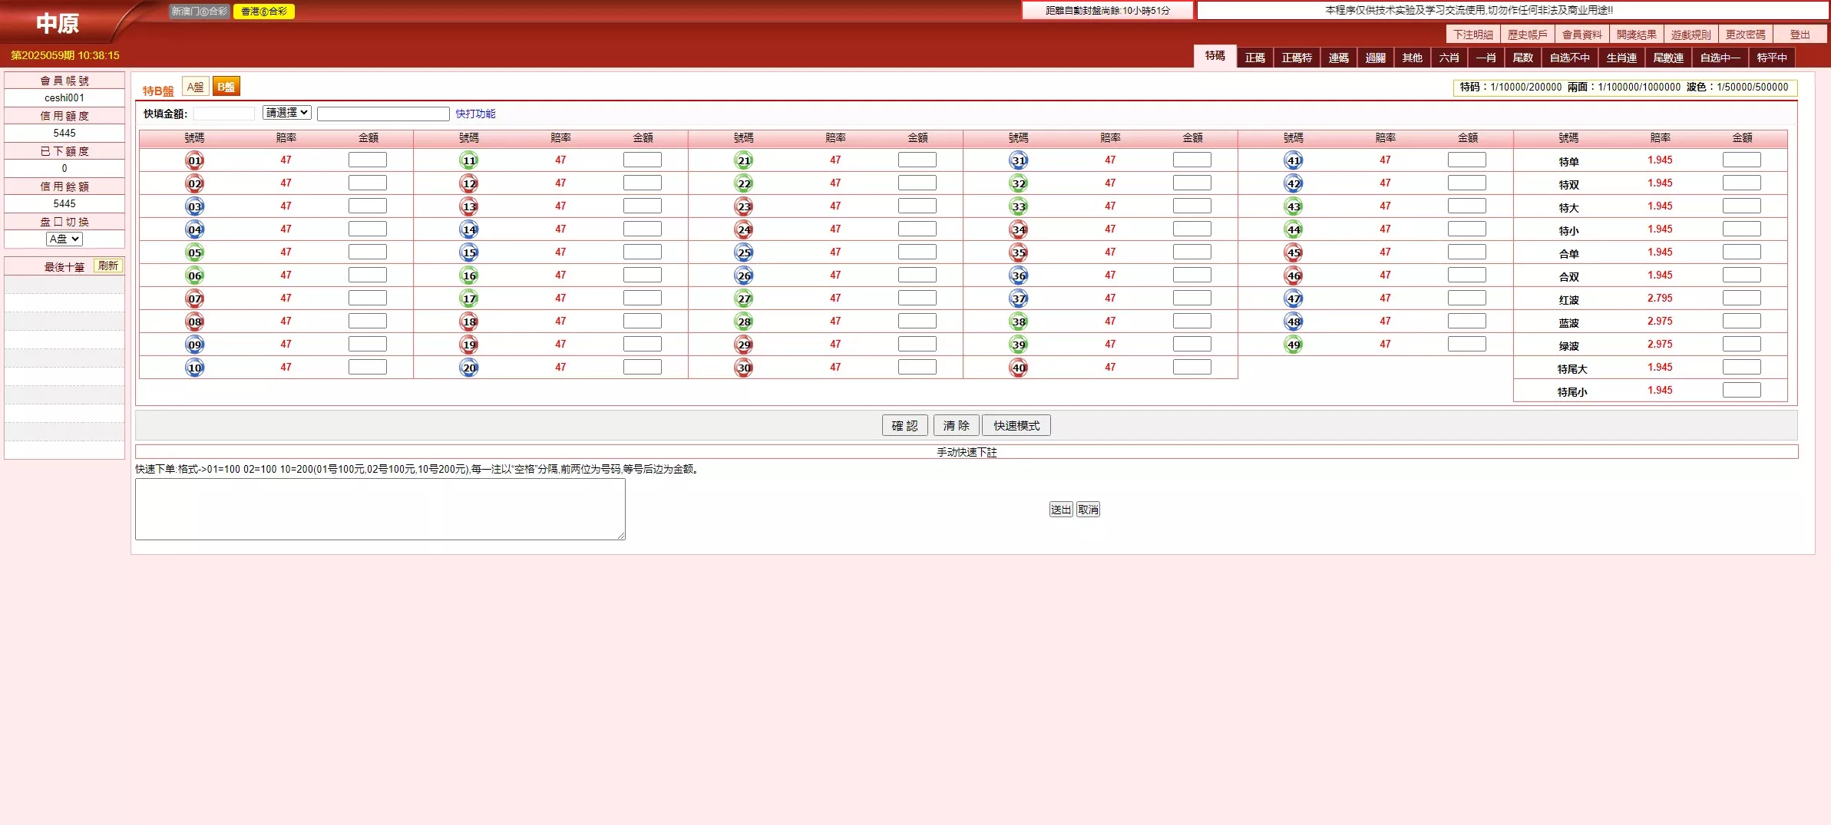Click the 红波 red wave amount field
Screen dimensions: 1831x825
(x=1741, y=298)
